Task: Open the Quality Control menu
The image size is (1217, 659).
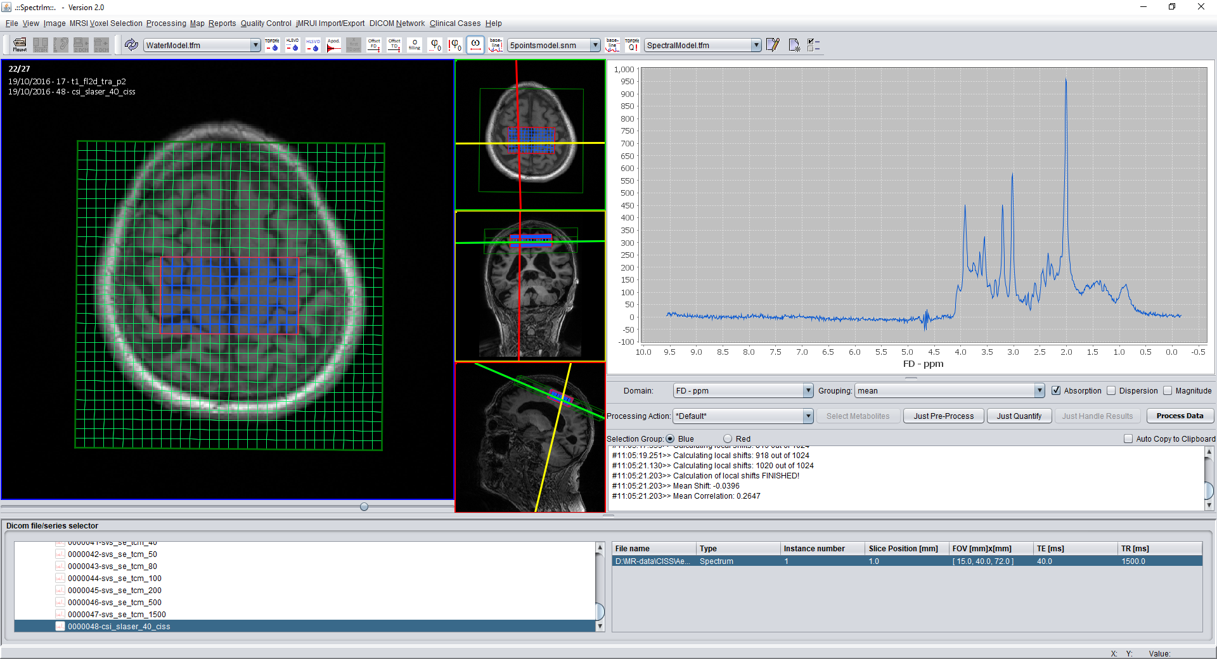Action: 266,23
